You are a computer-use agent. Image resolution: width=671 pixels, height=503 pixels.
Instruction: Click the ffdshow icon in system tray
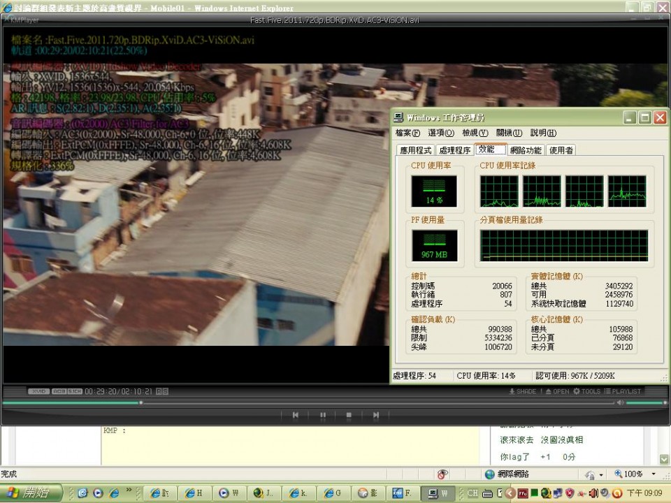click(x=521, y=493)
